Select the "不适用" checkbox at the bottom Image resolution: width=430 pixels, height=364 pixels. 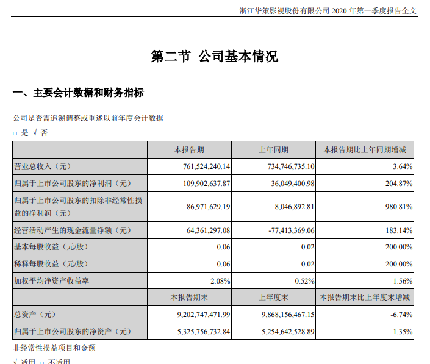[41, 362]
